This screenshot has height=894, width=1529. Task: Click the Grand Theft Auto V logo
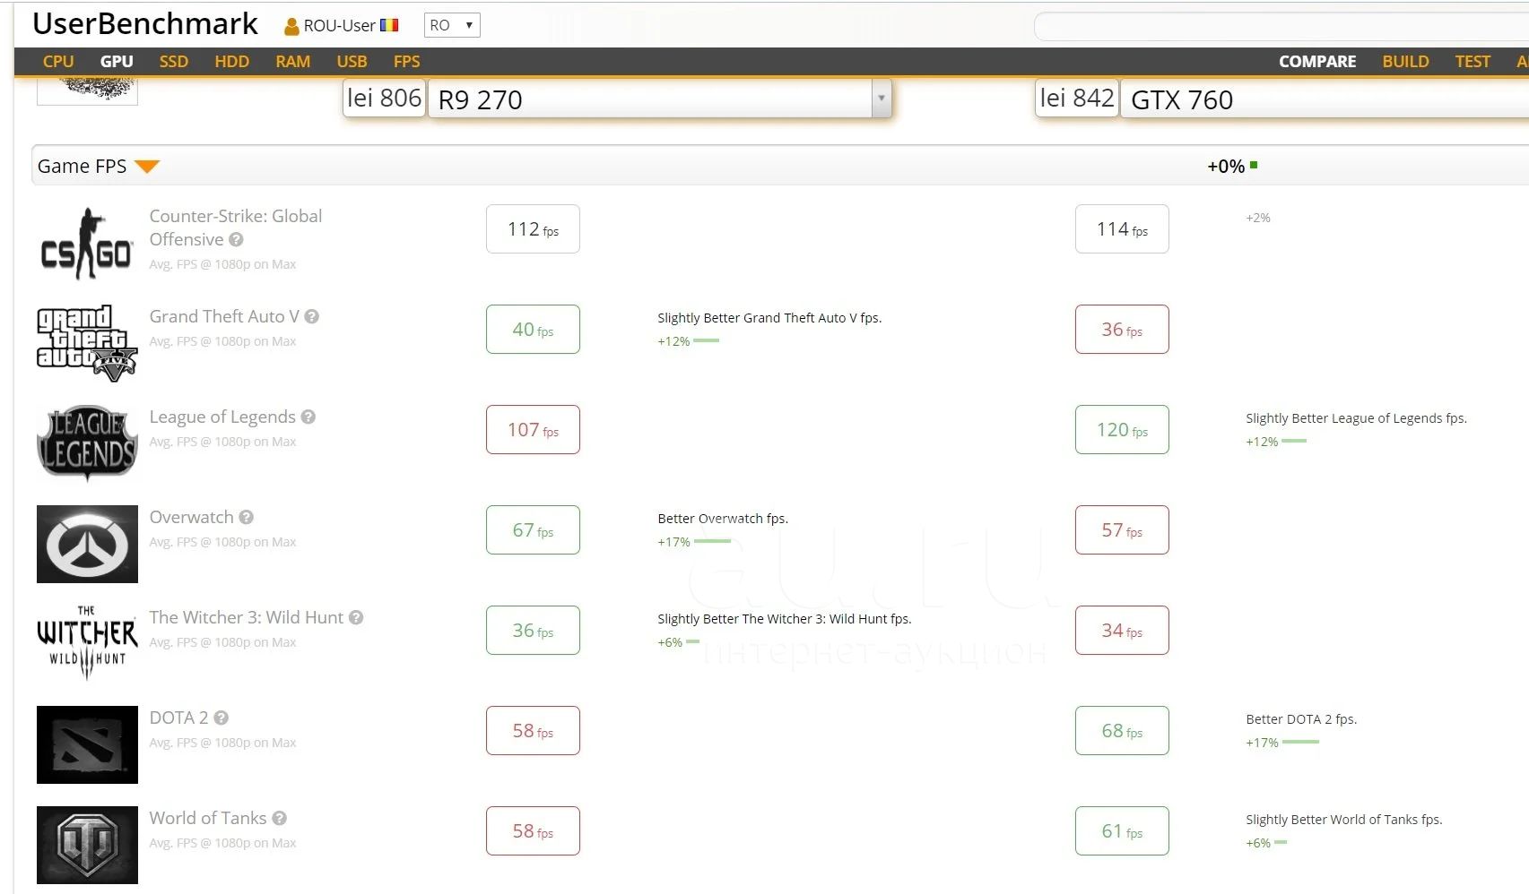(87, 343)
